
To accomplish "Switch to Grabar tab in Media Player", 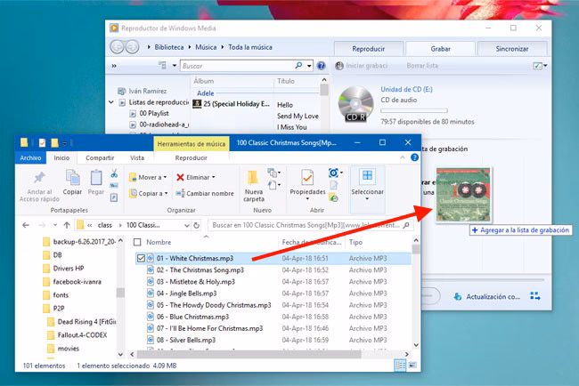I will pyautogui.click(x=440, y=48).
